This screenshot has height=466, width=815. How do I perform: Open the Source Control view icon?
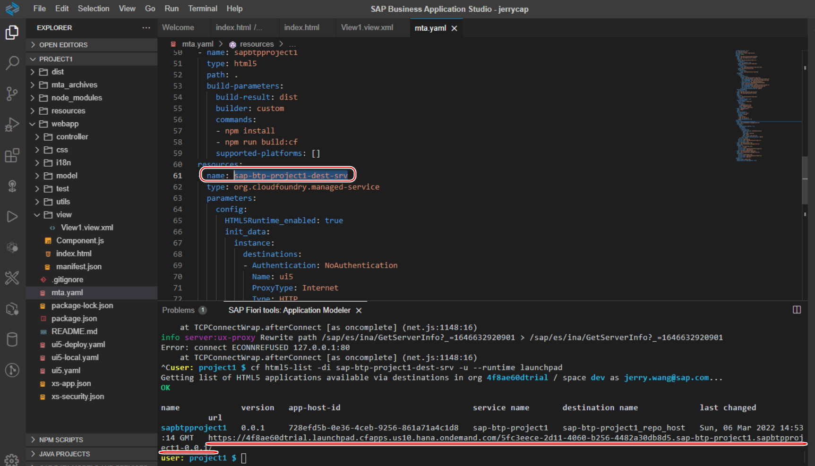(12, 93)
